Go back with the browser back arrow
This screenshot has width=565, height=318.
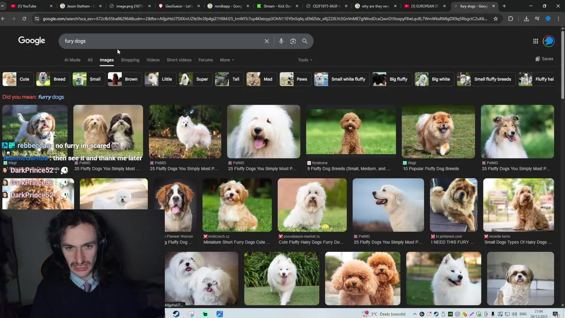(x=4, y=19)
